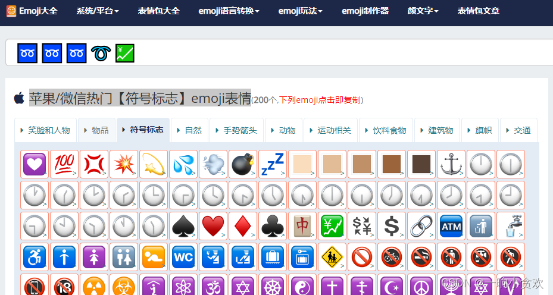Copy the collision explosion emoji
The width and height of the screenshot is (553, 295).
click(123, 164)
